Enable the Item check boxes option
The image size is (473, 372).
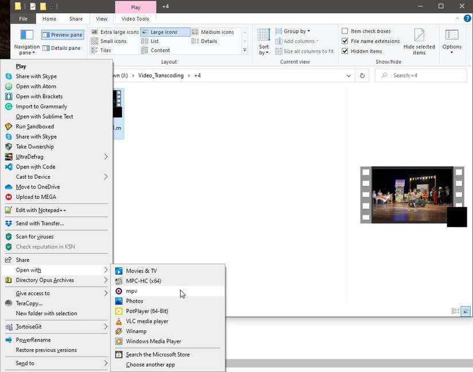[x=345, y=31]
